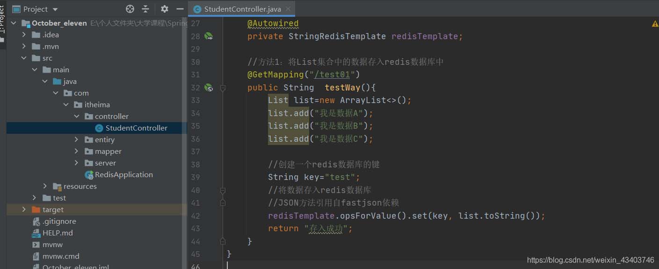Click the Spring bean gutter icon on line 28

point(209,36)
